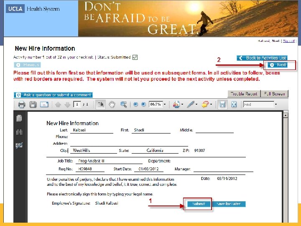Open the signatures panel in sidebar
This screenshot has width=301, height=226.
tap(19, 146)
